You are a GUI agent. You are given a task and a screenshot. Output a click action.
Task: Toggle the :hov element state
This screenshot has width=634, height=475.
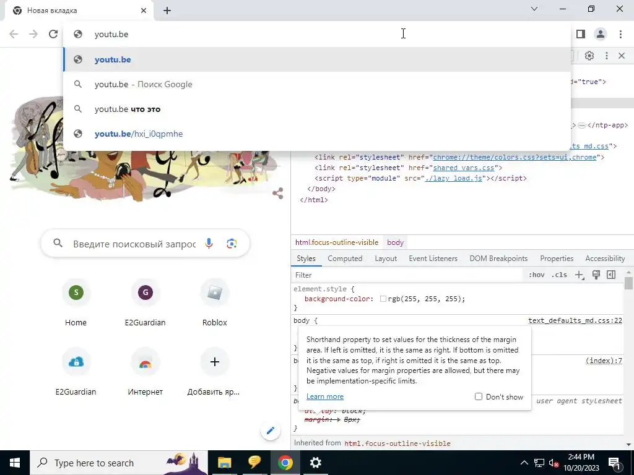pos(537,275)
